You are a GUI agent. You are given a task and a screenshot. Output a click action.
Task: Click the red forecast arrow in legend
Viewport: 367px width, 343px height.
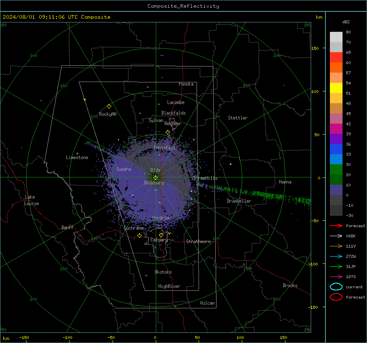[x=336, y=226]
